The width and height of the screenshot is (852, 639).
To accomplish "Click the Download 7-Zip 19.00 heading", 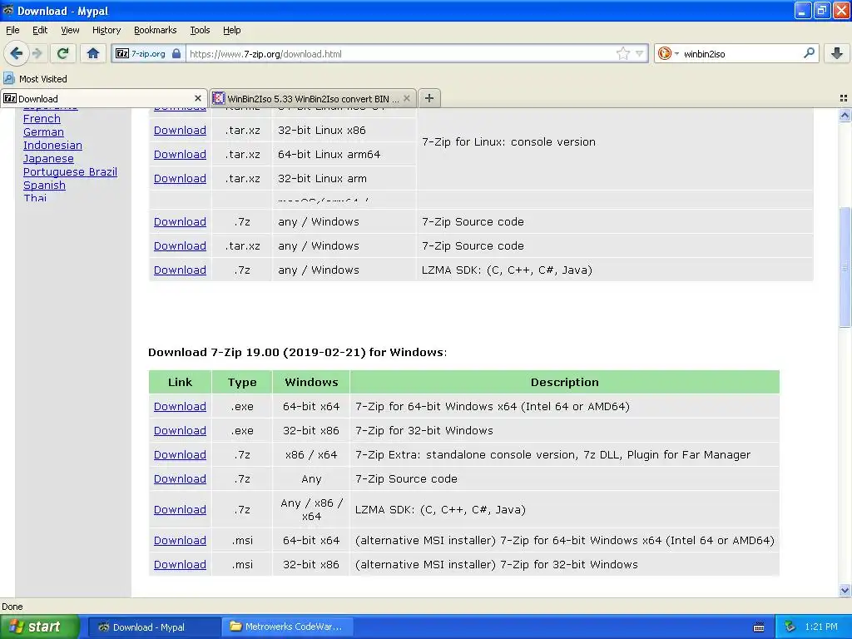I will [297, 352].
